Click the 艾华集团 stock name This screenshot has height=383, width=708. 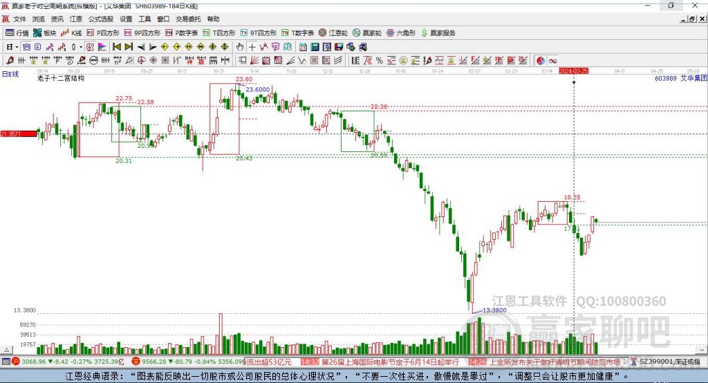coord(693,78)
